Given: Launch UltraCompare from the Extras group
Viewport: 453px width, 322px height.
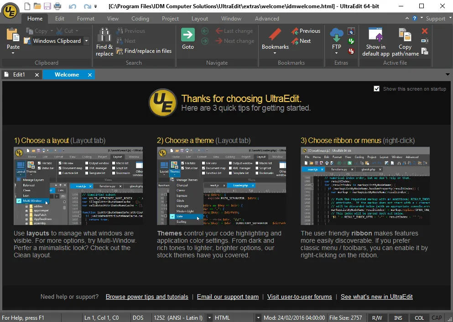Looking at the screenshot, I should click(x=351, y=31).
